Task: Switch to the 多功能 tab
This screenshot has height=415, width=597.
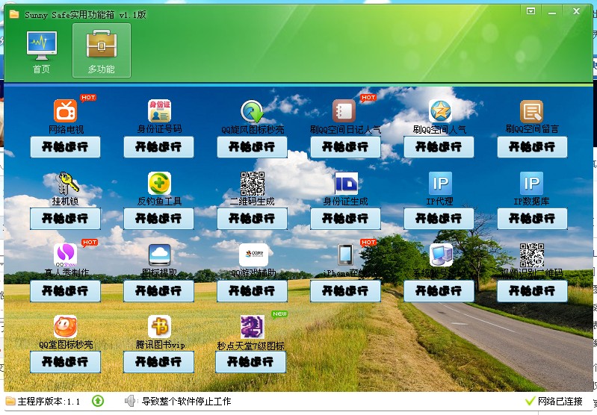Action: (x=102, y=51)
